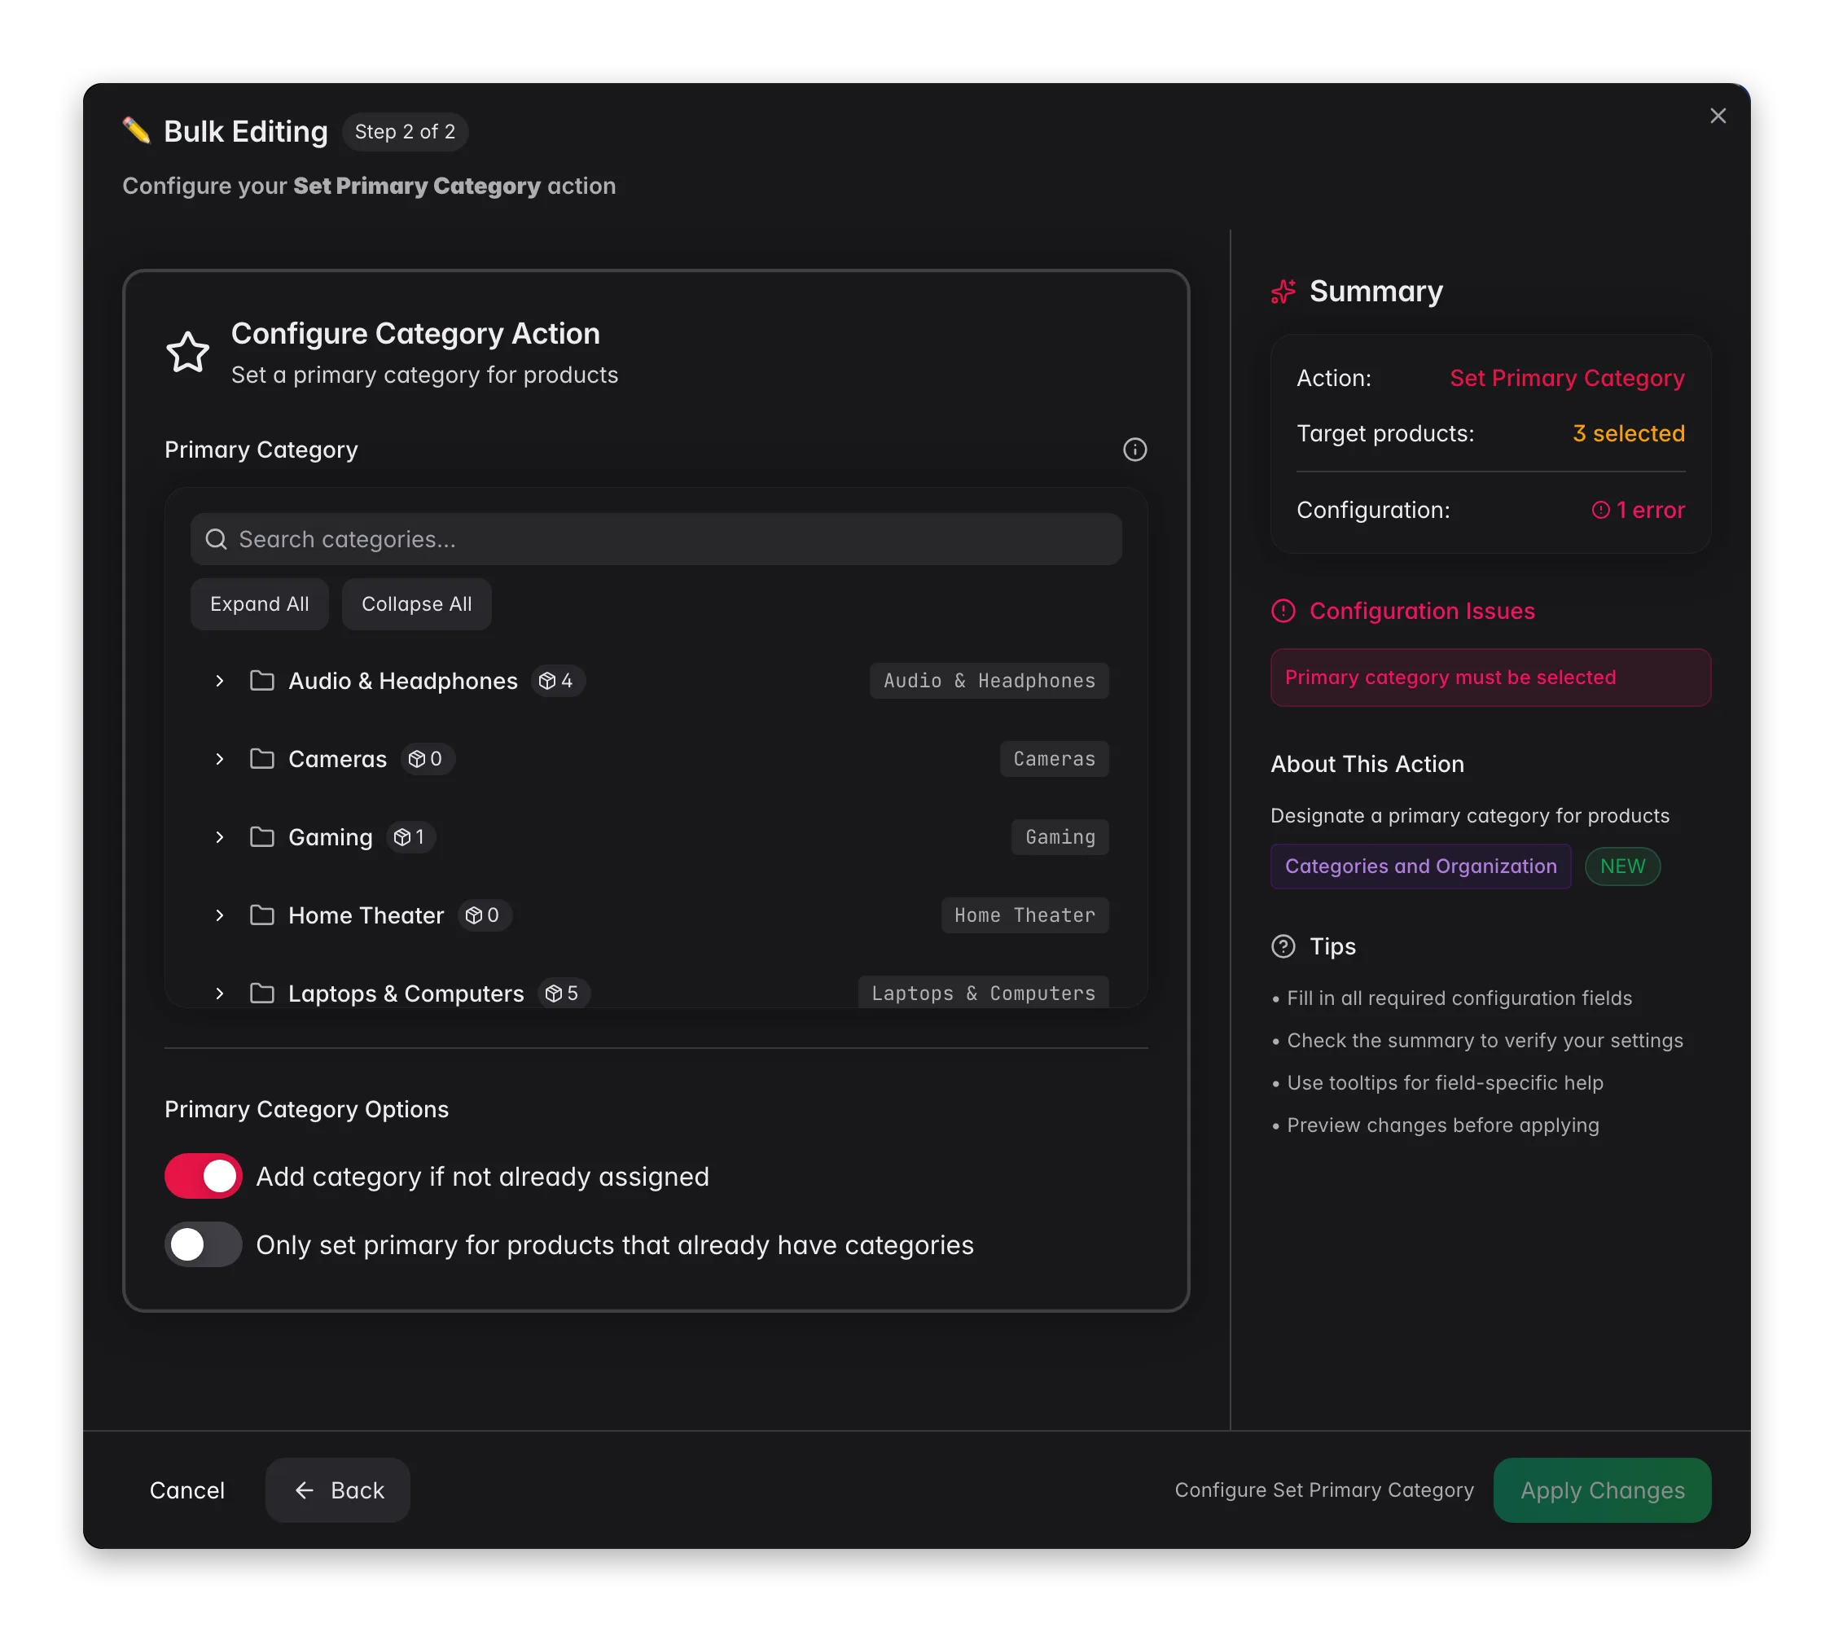Click the NEW badge
This screenshot has width=1834, height=1632.
tap(1622, 866)
